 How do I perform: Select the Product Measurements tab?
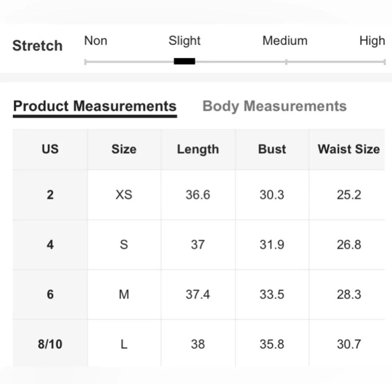tap(95, 107)
